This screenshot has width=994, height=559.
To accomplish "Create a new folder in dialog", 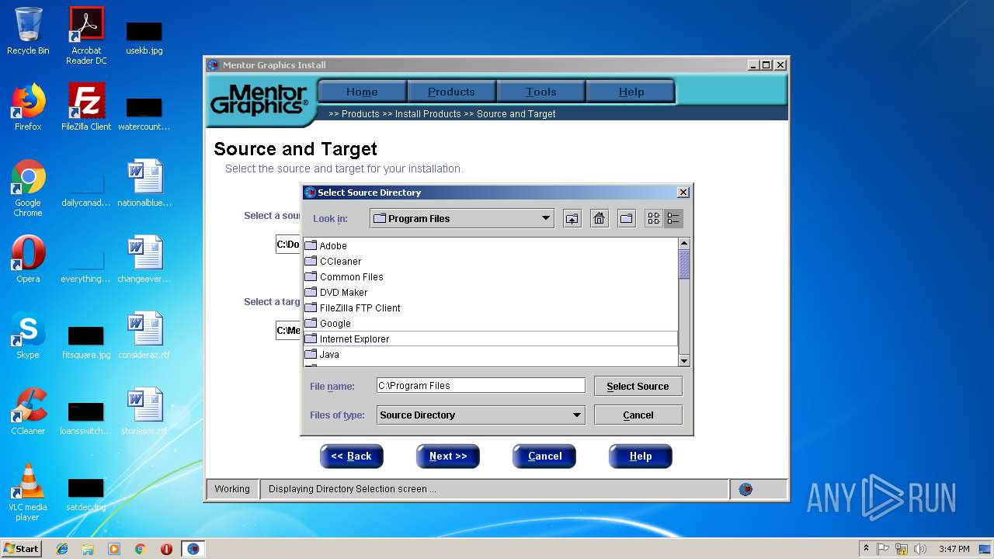I will 627,219.
